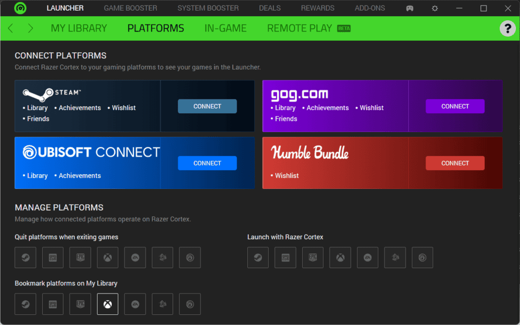520x325 pixels.
Task: Connect the Ubisoft Connect platform
Action: [207, 163]
